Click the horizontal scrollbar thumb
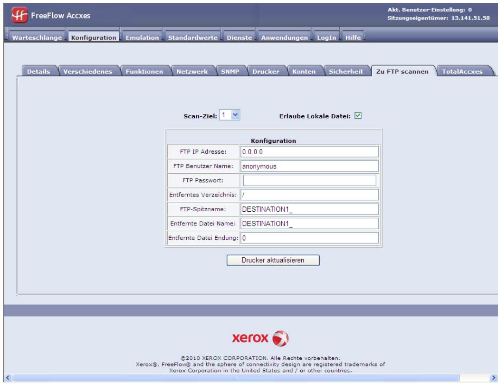Screen dimensions: 498x384 236,378
